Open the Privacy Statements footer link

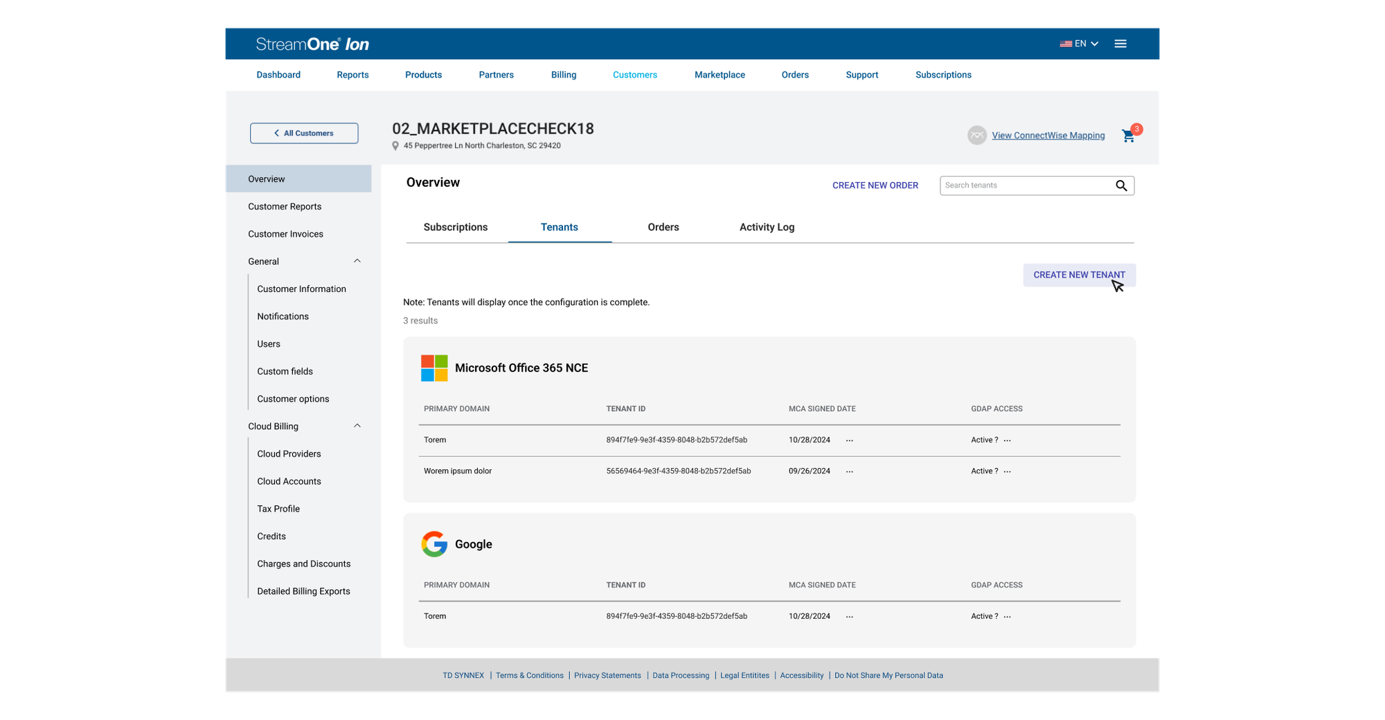[607, 676]
